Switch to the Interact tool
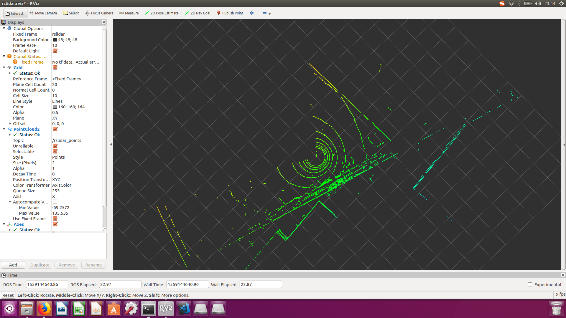The width and height of the screenshot is (566, 318). tap(14, 13)
